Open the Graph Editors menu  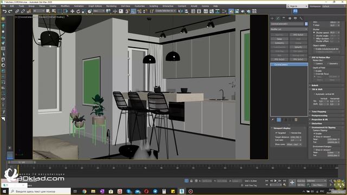pyautogui.click(x=95, y=6)
